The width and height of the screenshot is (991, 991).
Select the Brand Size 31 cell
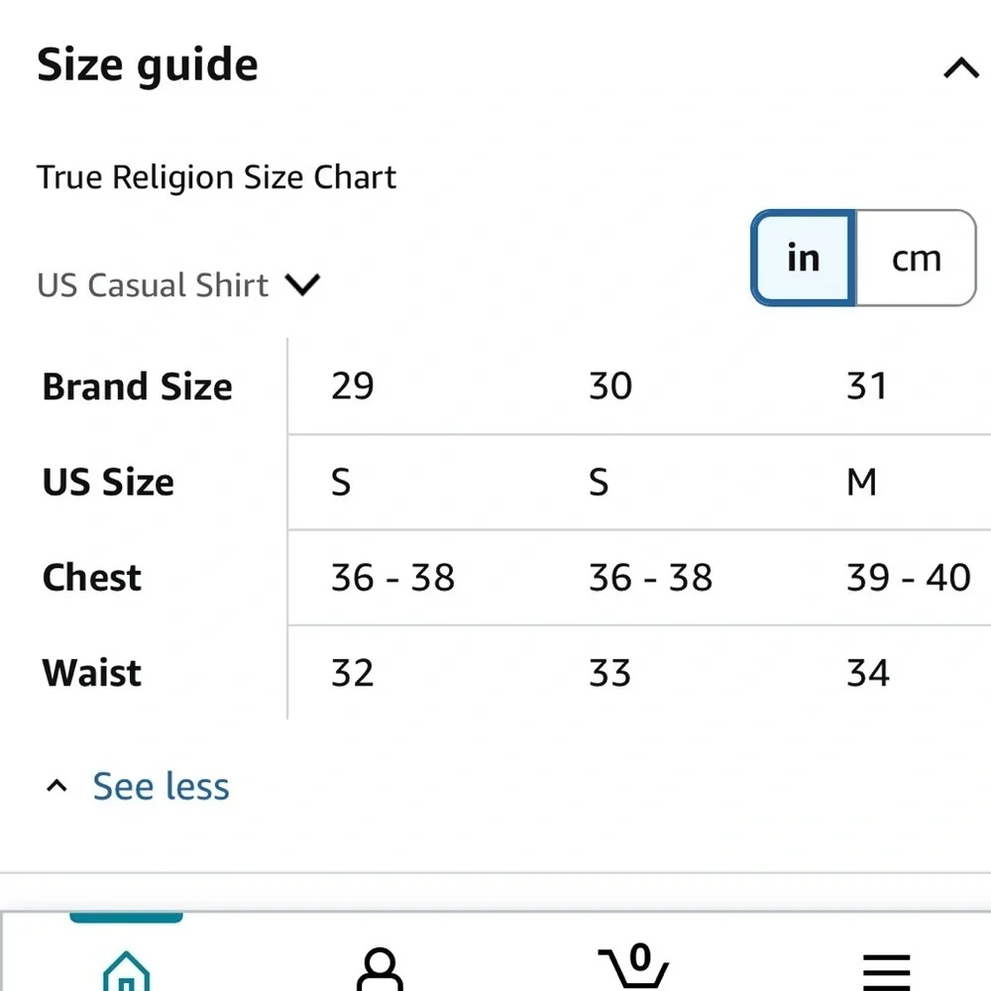866,385
